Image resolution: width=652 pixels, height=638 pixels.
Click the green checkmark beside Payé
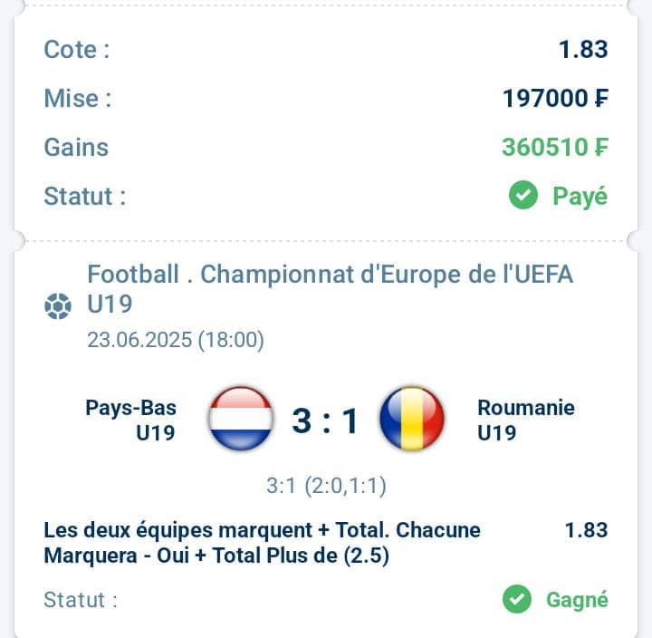point(523,195)
